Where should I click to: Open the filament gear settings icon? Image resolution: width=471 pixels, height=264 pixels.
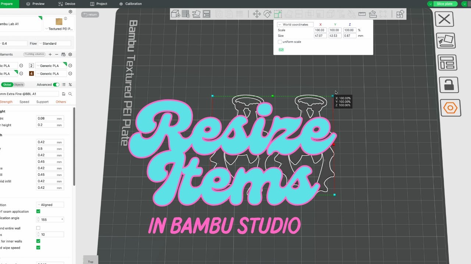point(70,54)
